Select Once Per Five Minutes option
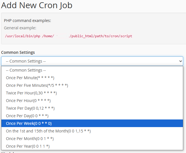186x153 pixels. pos(37,85)
